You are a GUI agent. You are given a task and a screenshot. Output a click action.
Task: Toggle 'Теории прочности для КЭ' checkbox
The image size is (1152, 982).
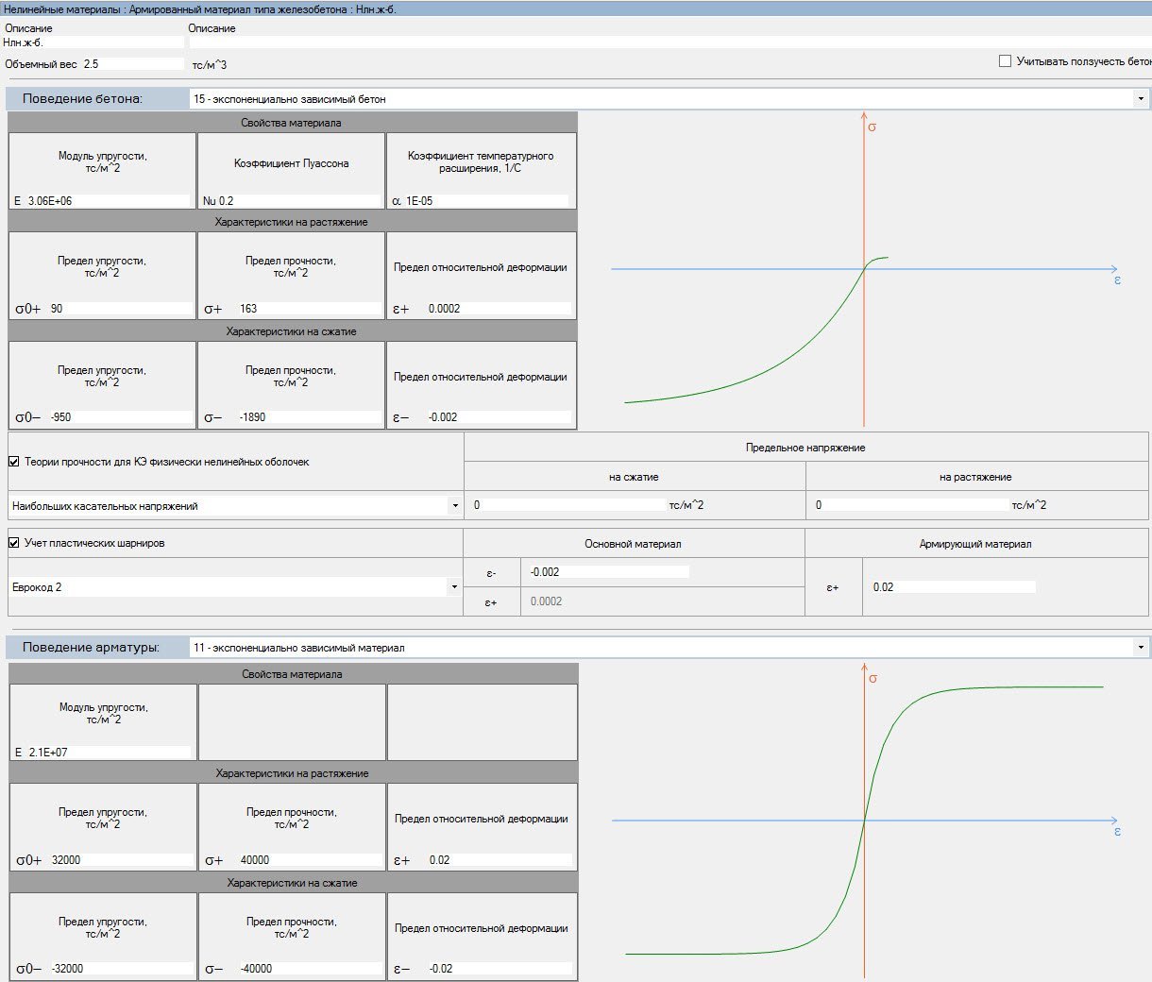coord(14,462)
